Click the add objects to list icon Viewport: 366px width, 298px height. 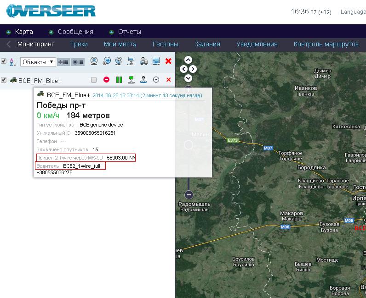[63, 61]
